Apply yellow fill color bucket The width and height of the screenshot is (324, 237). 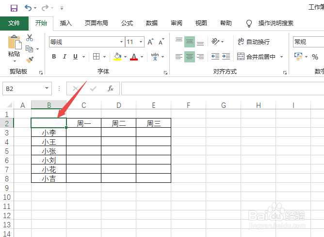coord(117,57)
